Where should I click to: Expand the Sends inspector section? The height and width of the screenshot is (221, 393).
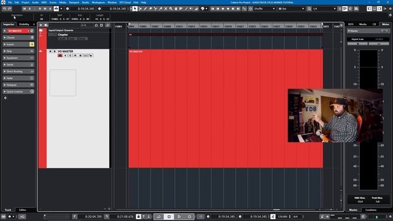pos(18,64)
